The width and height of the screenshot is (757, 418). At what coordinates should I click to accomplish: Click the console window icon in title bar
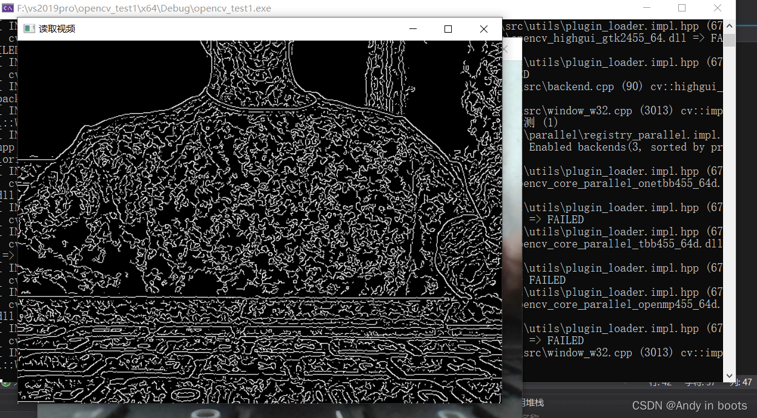click(x=8, y=8)
